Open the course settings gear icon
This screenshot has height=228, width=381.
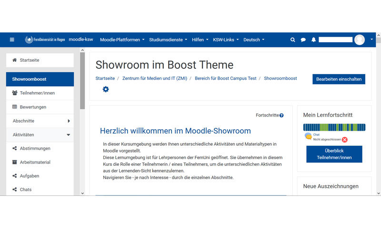(x=106, y=89)
